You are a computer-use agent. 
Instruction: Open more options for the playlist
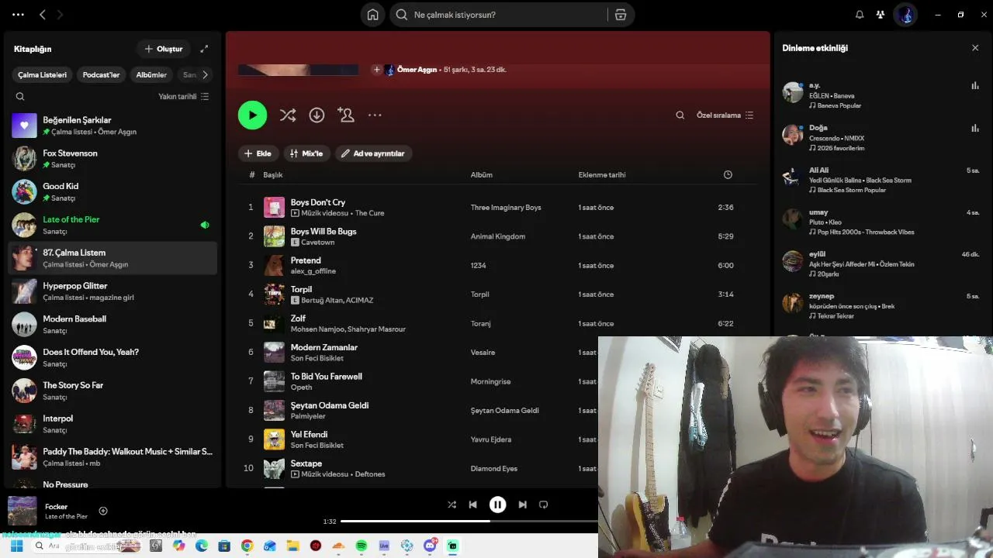point(375,115)
